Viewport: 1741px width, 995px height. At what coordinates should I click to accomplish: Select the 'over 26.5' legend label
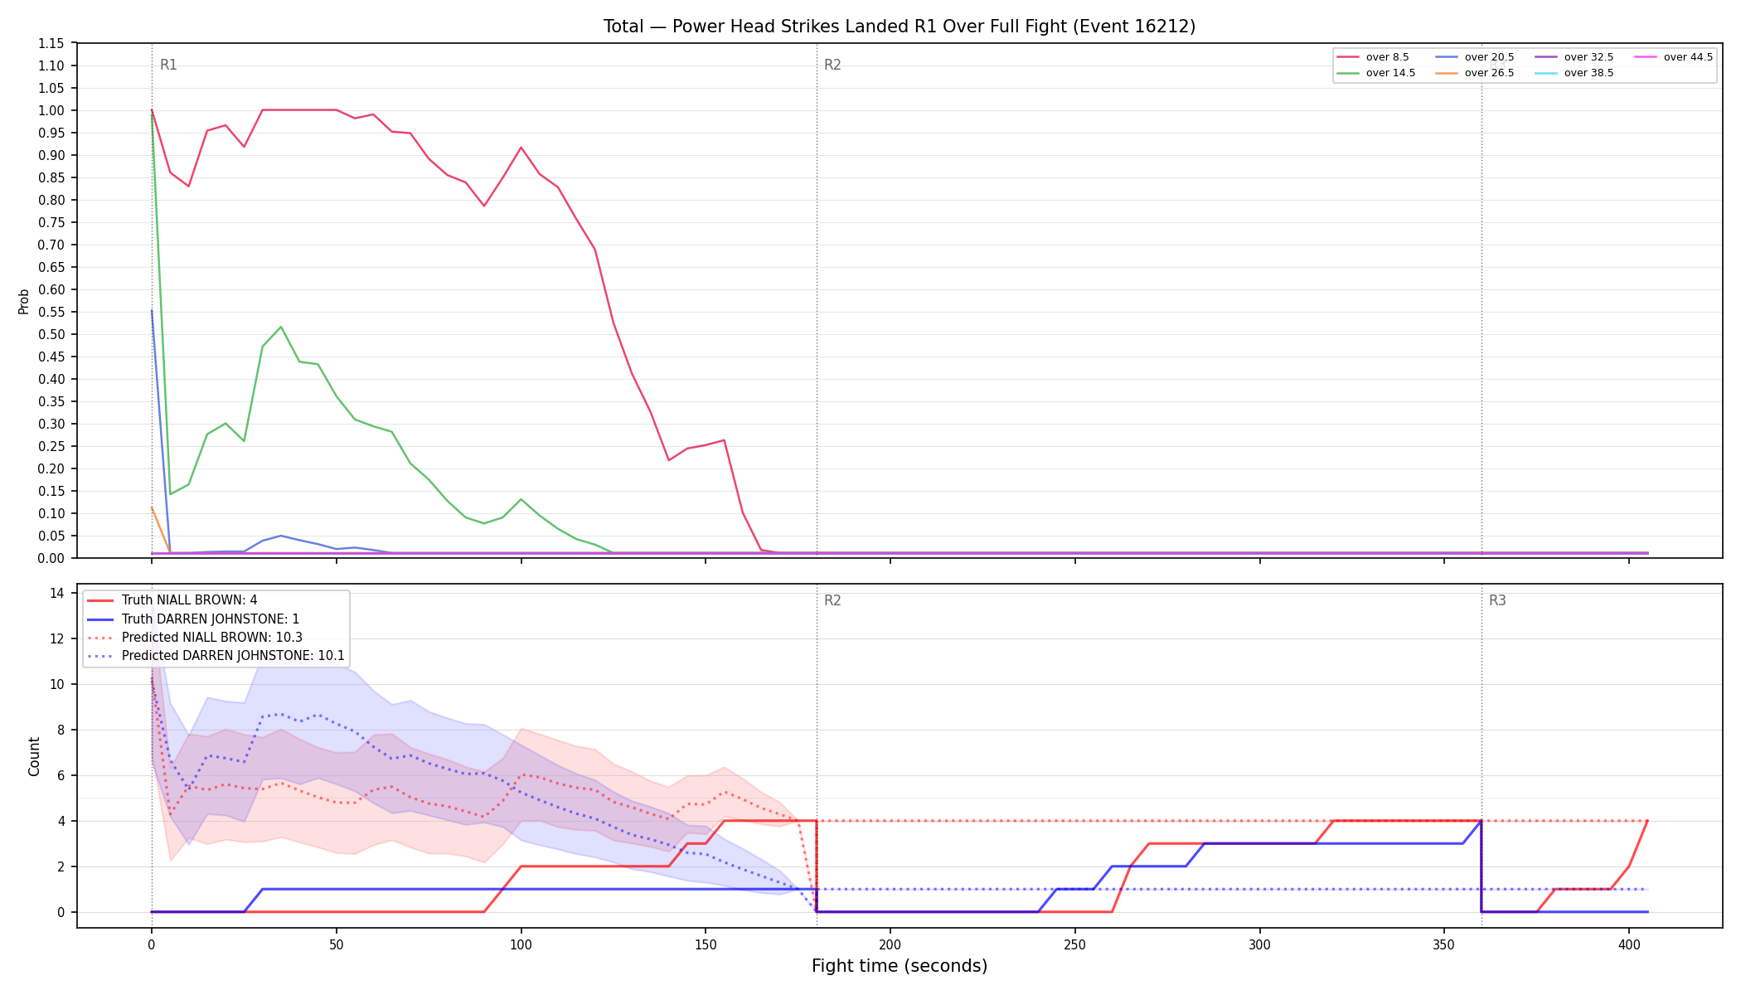[1489, 73]
